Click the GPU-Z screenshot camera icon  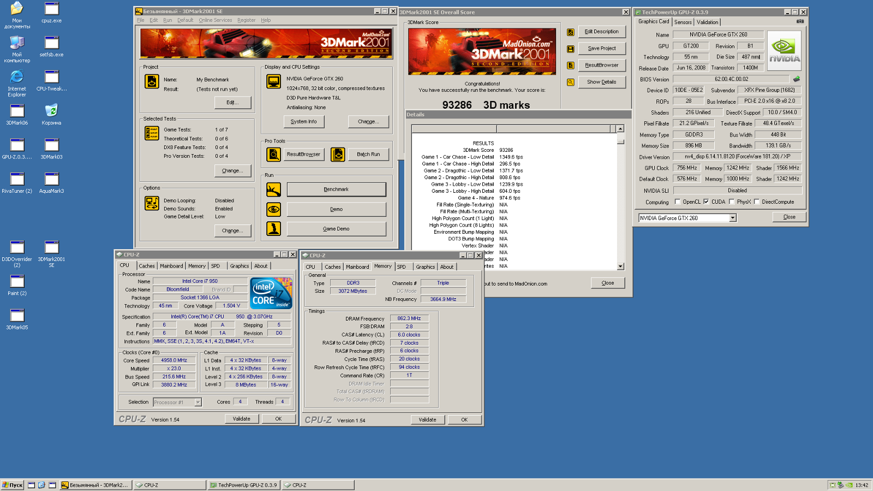(x=800, y=21)
